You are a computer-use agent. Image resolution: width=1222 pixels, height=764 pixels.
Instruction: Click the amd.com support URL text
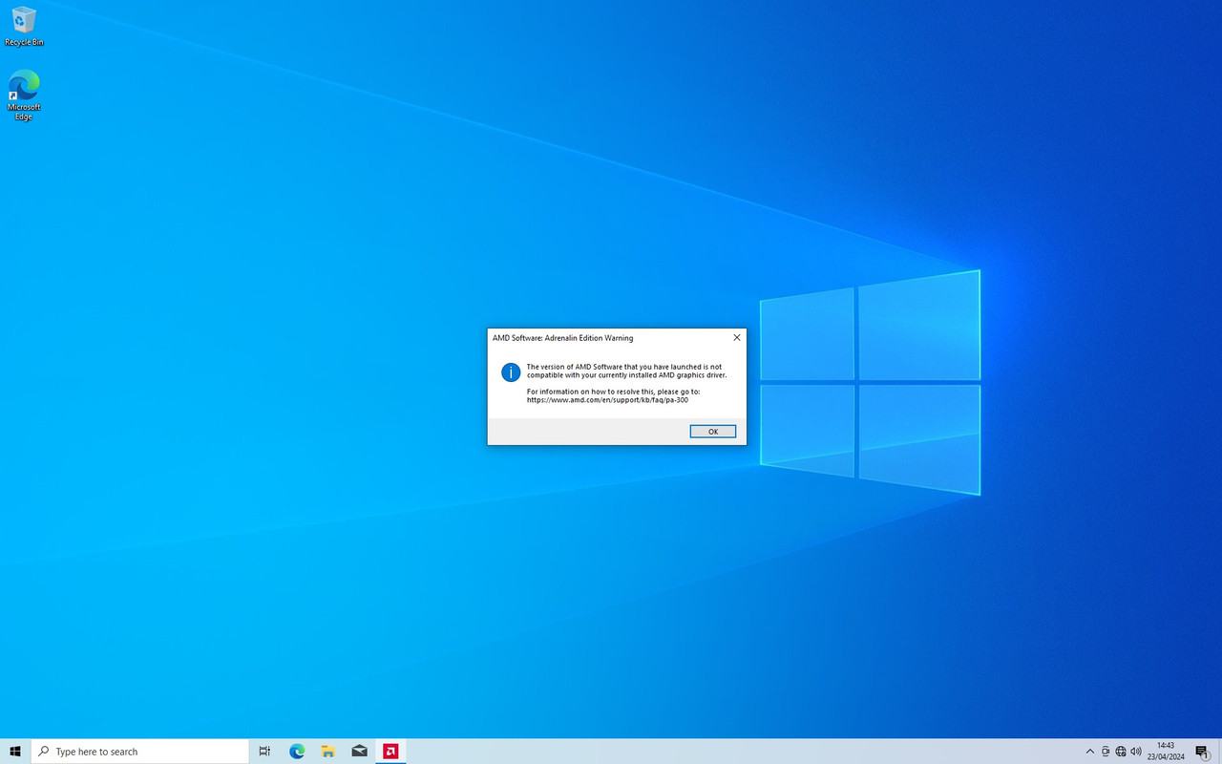point(607,400)
